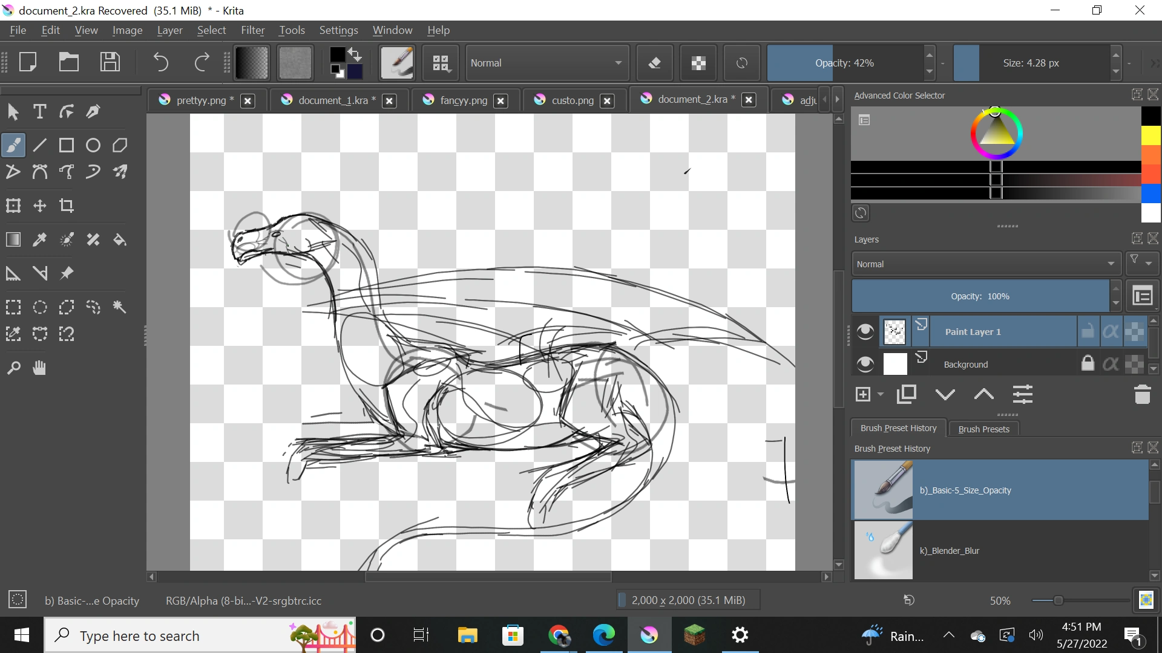This screenshot has height=653, width=1162.
Task: Select the Transform tool
Action: (13, 205)
